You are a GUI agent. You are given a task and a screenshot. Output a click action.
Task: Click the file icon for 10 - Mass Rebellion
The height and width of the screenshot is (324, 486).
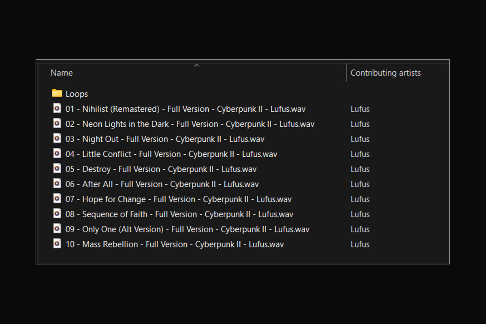57,243
